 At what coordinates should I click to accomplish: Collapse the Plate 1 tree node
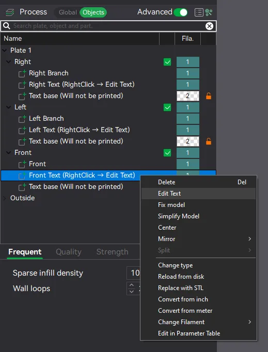pos(5,50)
